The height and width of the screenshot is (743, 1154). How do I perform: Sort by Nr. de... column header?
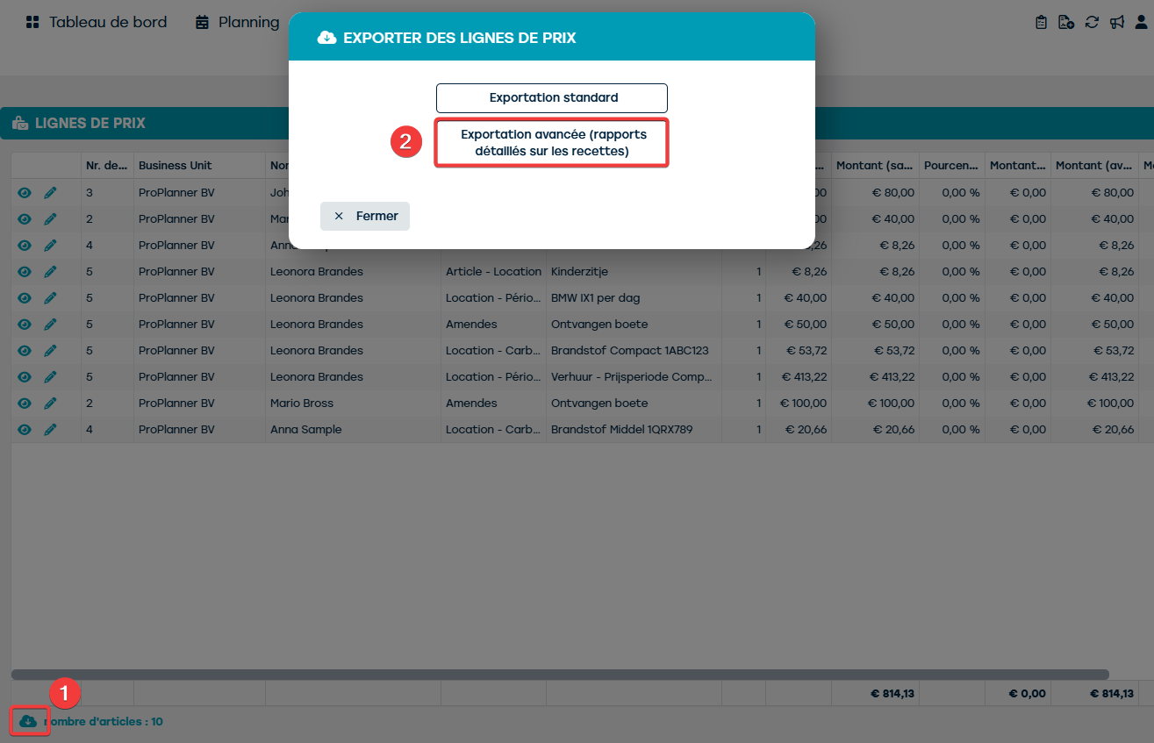tap(107, 166)
